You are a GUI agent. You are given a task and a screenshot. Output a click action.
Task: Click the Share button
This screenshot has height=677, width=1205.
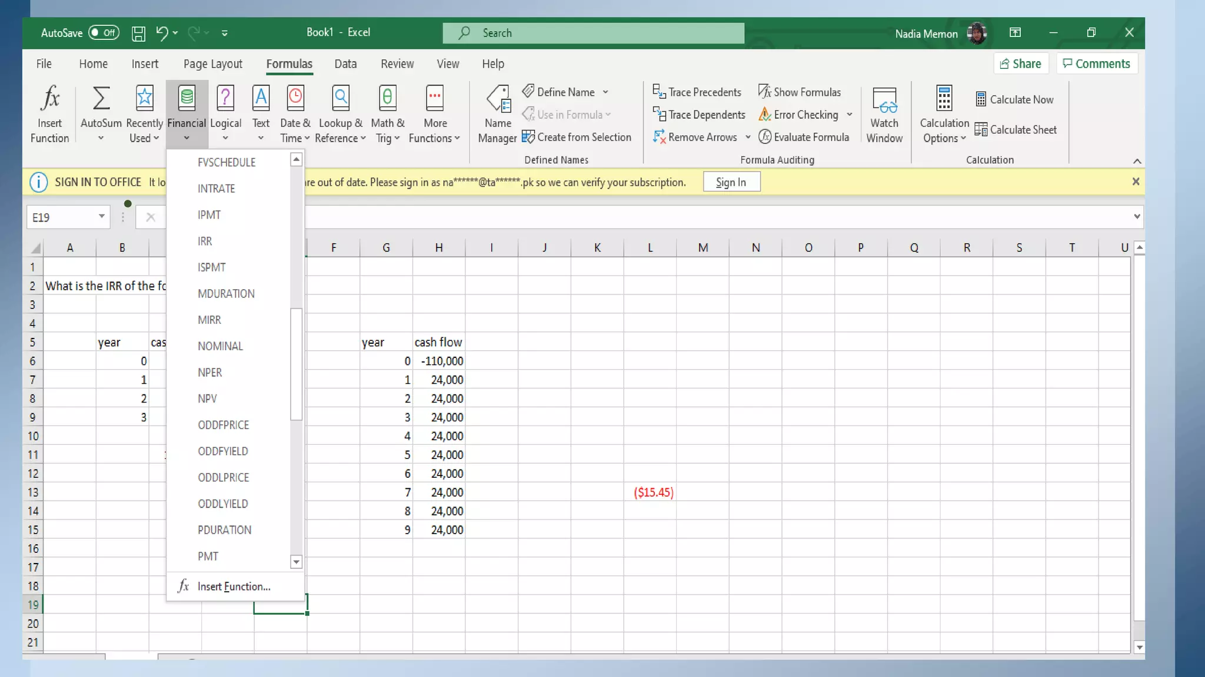click(x=1021, y=64)
